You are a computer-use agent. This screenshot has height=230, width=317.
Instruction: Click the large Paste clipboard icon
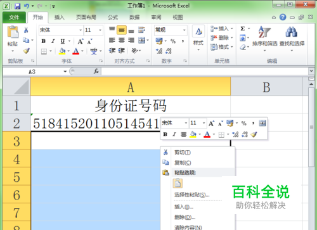pyautogui.click(x=13, y=32)
